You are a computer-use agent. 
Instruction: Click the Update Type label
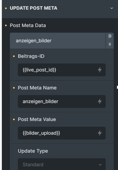pos(33,151)
